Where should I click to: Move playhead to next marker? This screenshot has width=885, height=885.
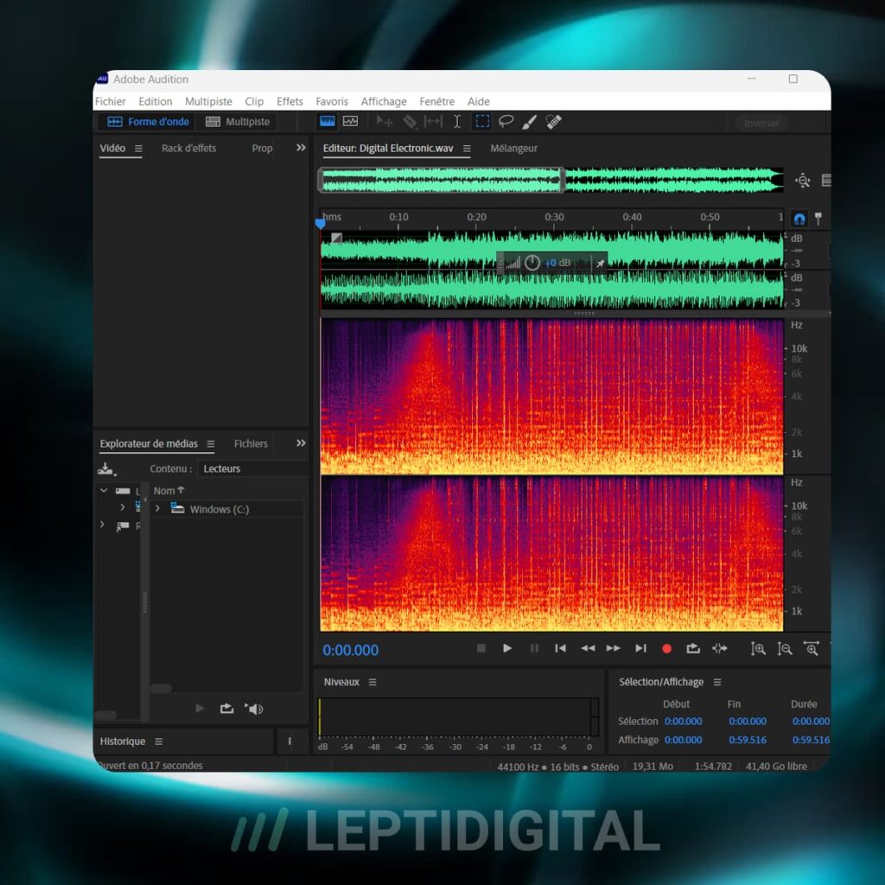pos(640,648)
